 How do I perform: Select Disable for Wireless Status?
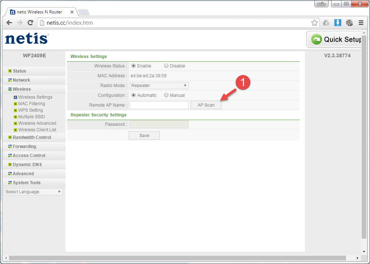(x=166, y=66)
